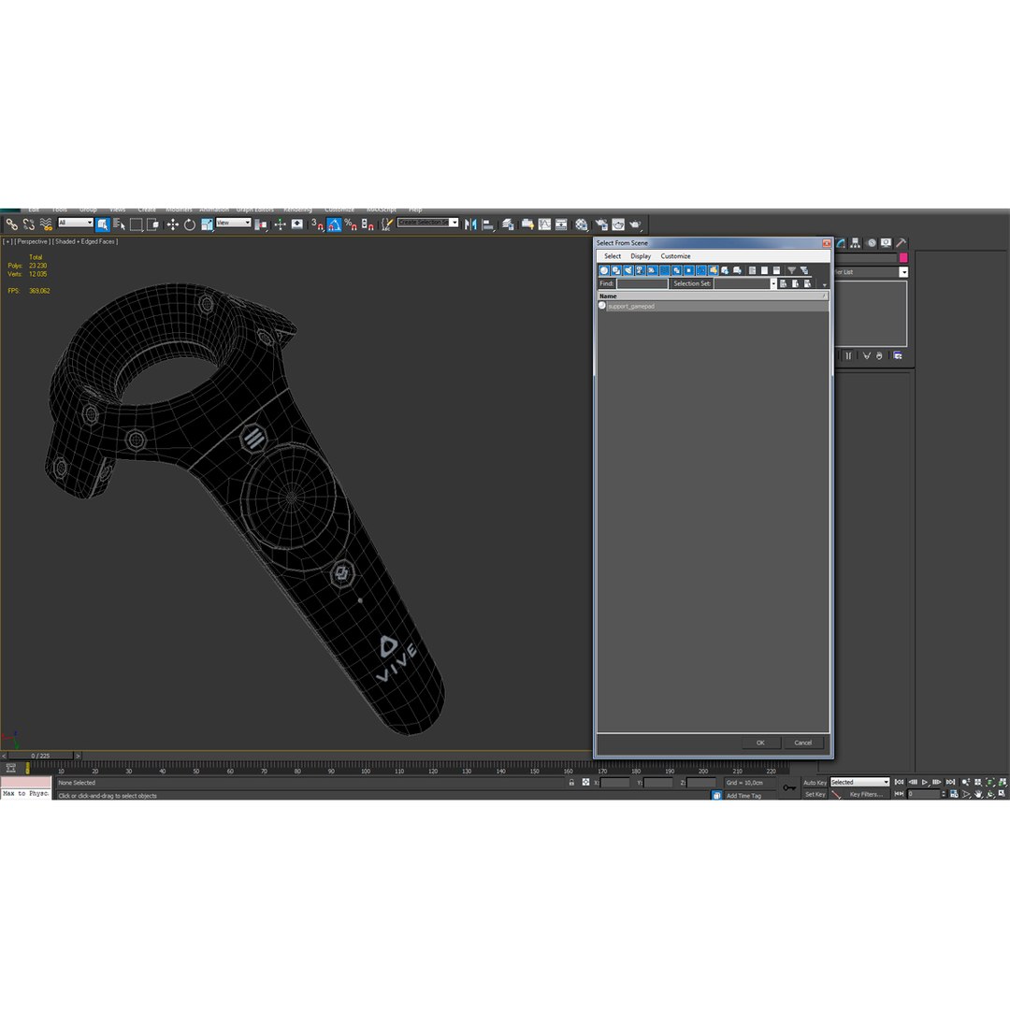Screen dimensions: 1010x1010
Task: Open the Material Editor
Action: [582, 224]
